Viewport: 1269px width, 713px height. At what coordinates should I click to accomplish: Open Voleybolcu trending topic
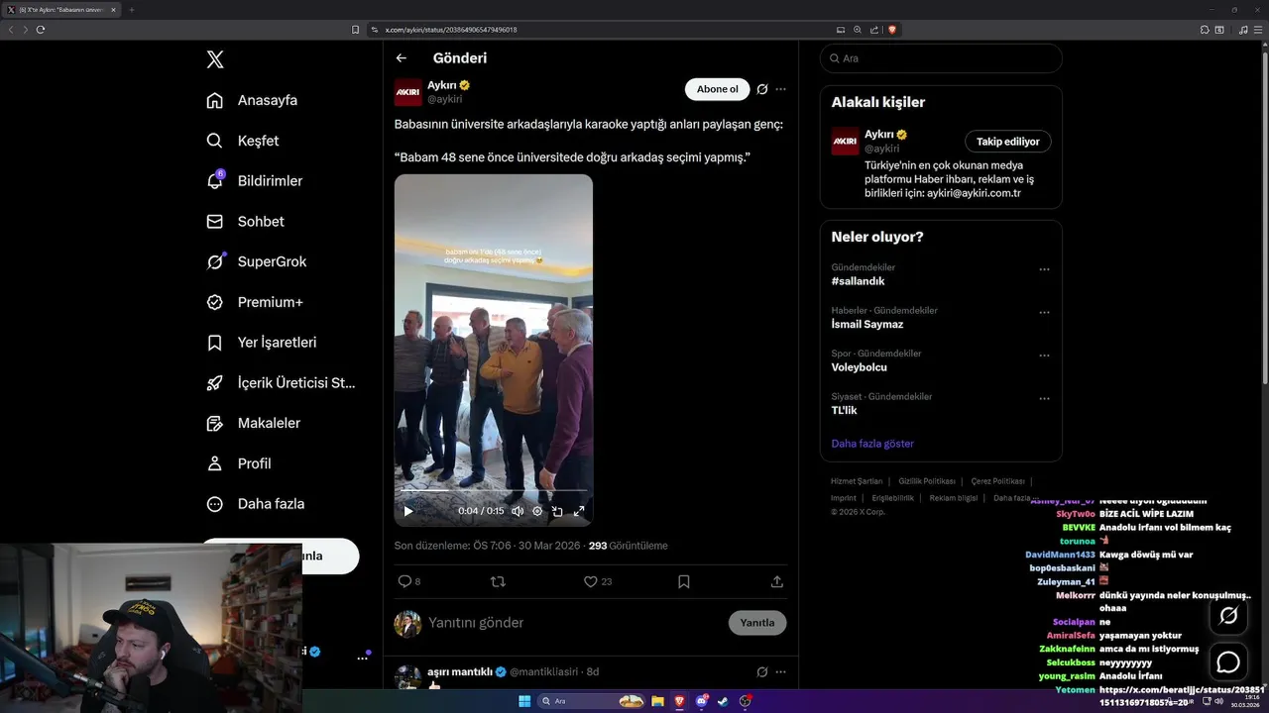[x=860, y=367]
